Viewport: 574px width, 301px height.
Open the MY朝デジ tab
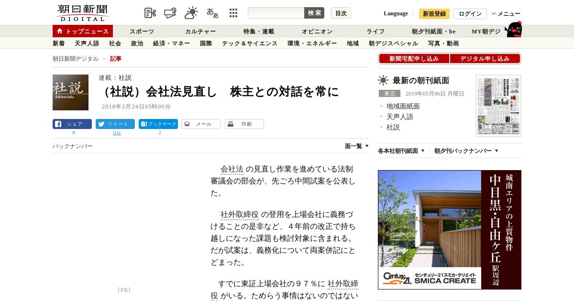tap(486, 32)
